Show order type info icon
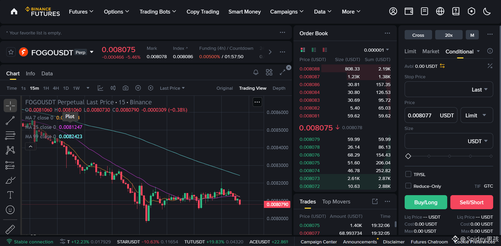 pos(490,51)
